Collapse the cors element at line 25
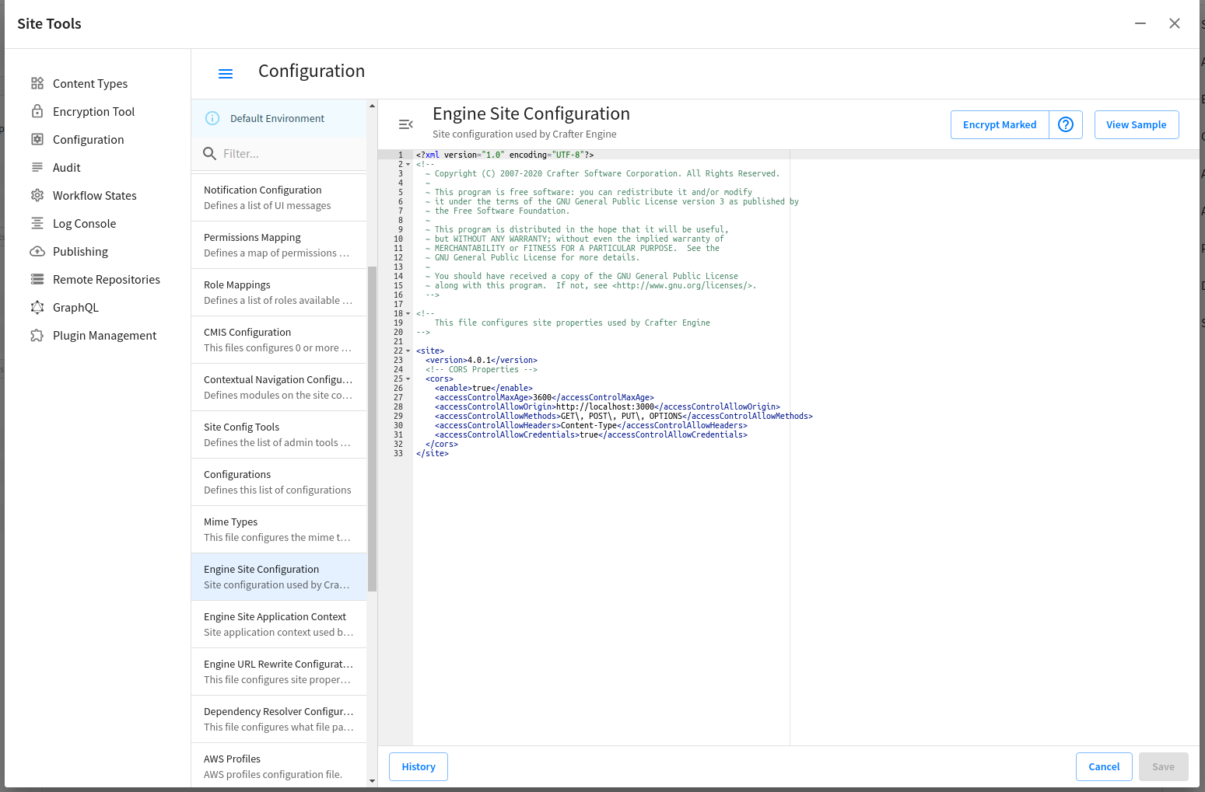Screen dimensions: 1205x792 [408, 379]
